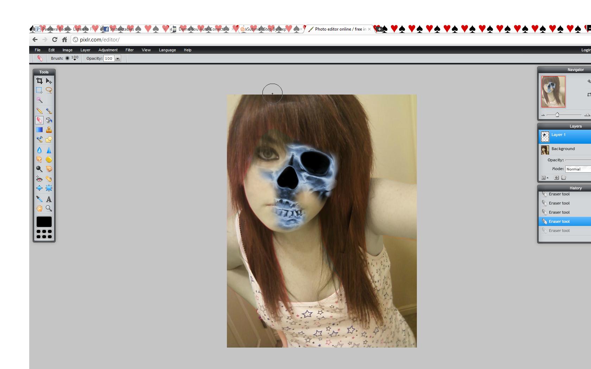Select the Crop tool
Viewport: 591px width, 369px height.
[x=39, y=81]
